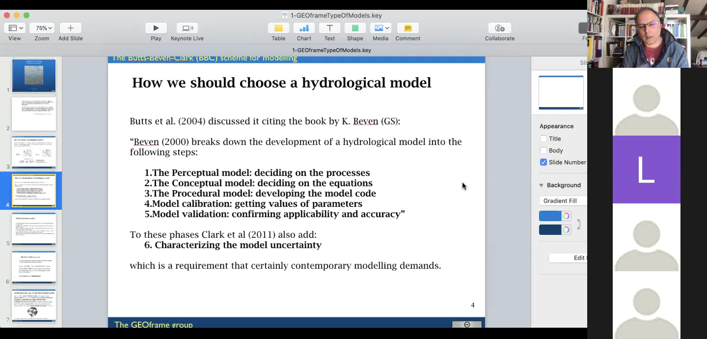The height and width of the screenshot is (339, 707).
Task: Enable the Title appearance checkbox
Action: [543, 139]
